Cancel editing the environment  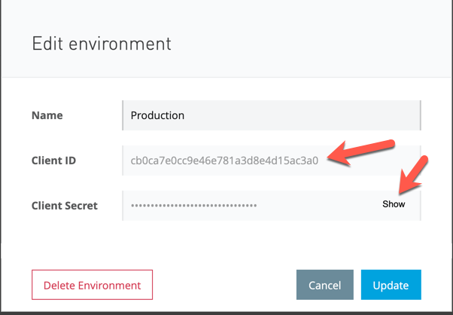(x=325, y=286)
